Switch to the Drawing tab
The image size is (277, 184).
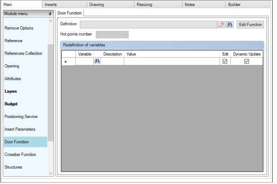(110, 5)
